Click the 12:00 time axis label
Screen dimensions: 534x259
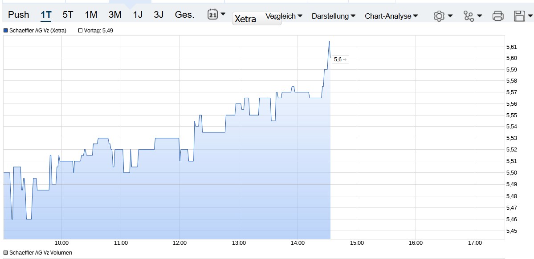click(179, 243)
